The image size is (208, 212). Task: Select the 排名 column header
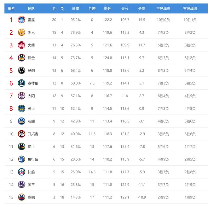click(11, 9)
